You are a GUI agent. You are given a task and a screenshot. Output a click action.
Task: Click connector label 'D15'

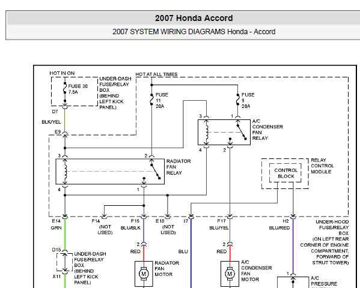(x=56, y=250)
